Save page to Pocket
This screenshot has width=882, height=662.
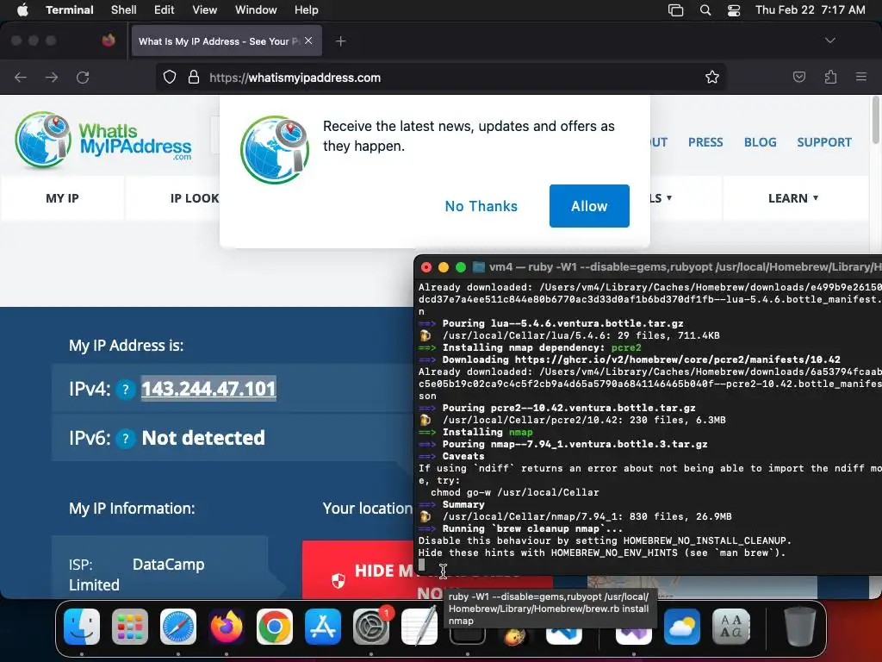[798, 77]
